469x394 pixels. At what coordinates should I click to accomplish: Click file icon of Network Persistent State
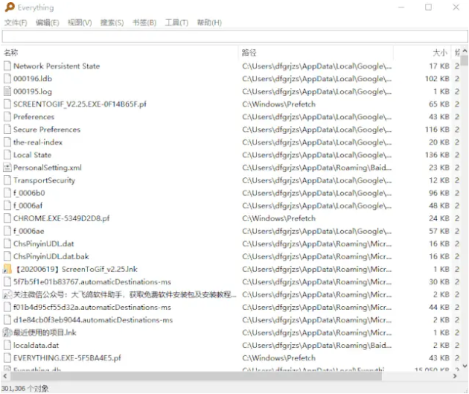pos(7,66)
